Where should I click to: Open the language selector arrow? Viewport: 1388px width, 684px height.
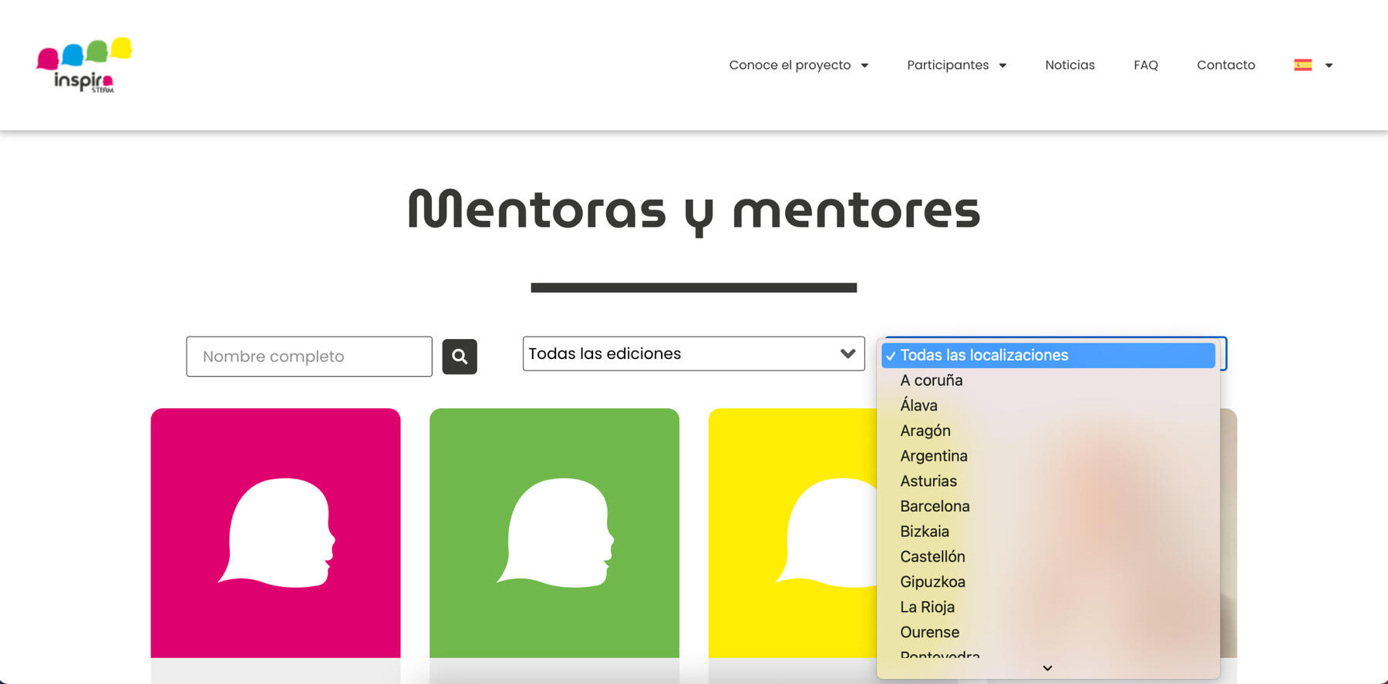click(1329, 65)
